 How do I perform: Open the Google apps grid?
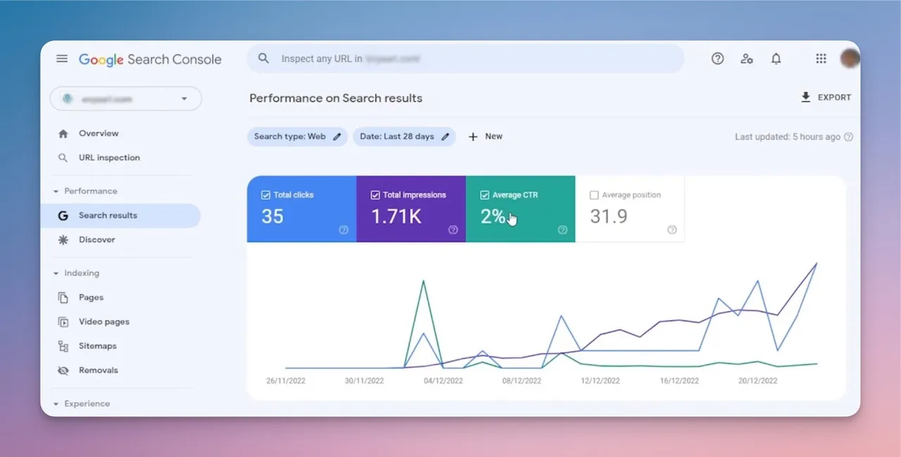[x=821, y=59]
